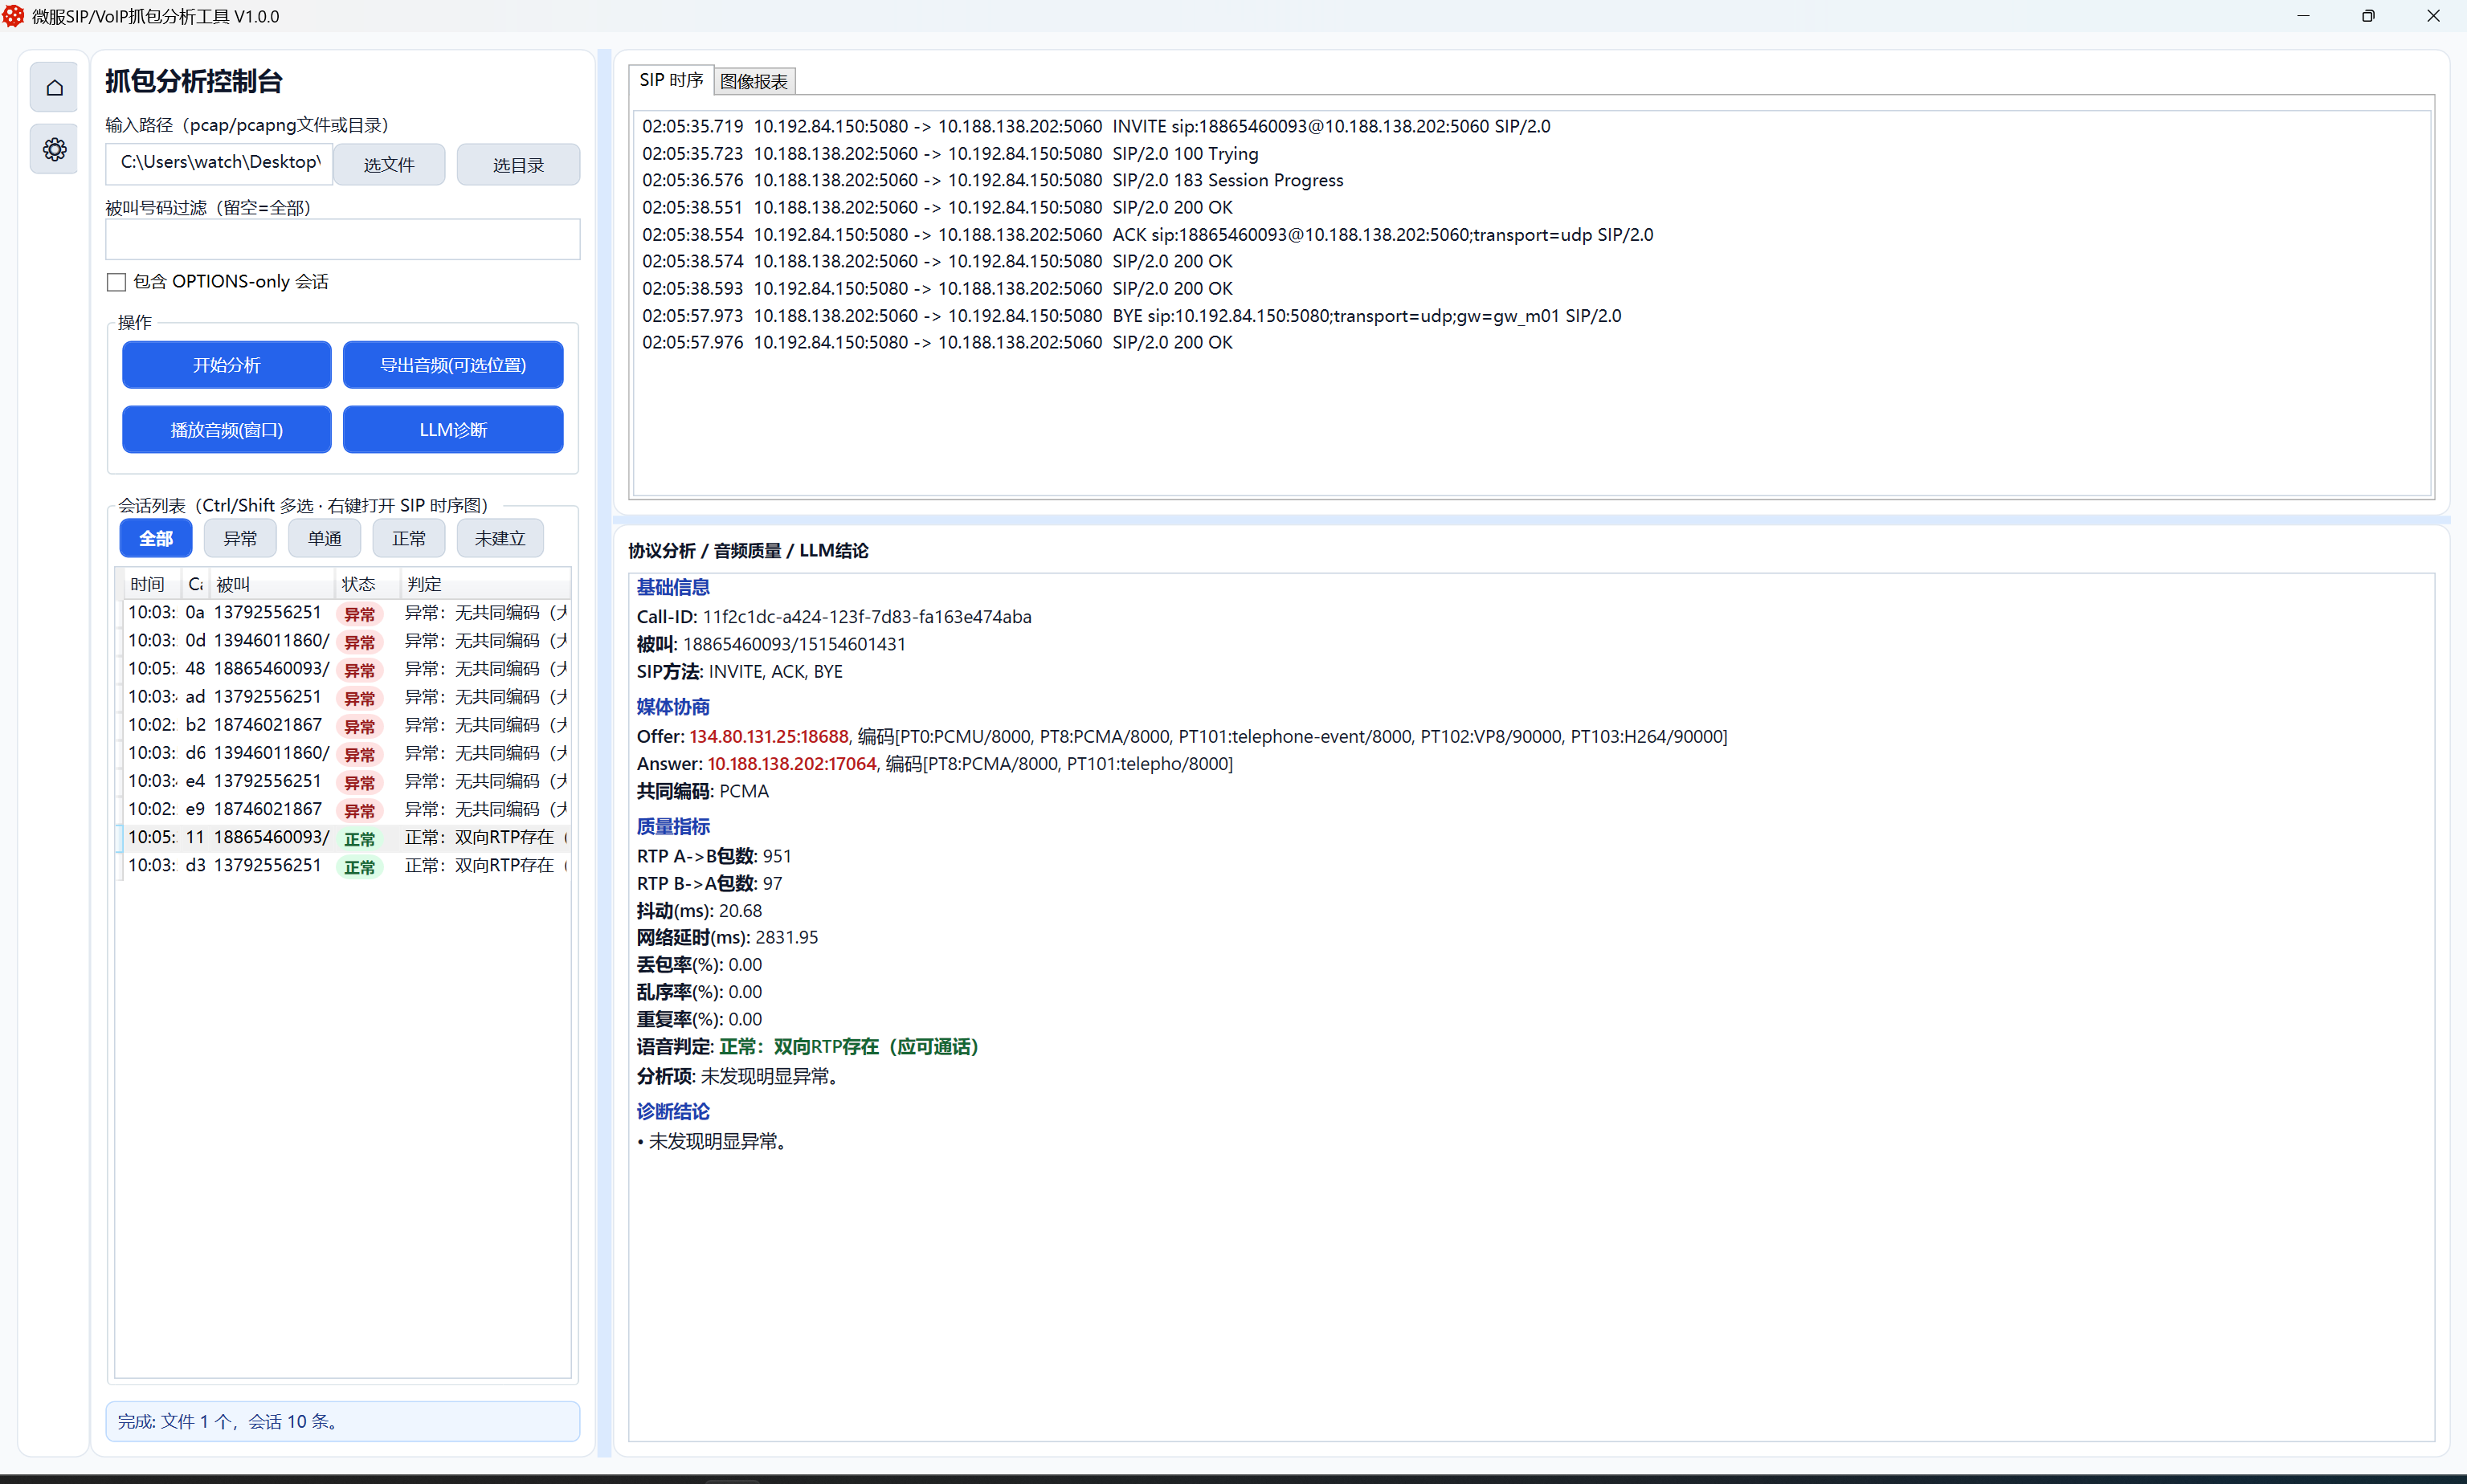Select session row d3 13792556251

pyautogui.click(x=268, y=865)
